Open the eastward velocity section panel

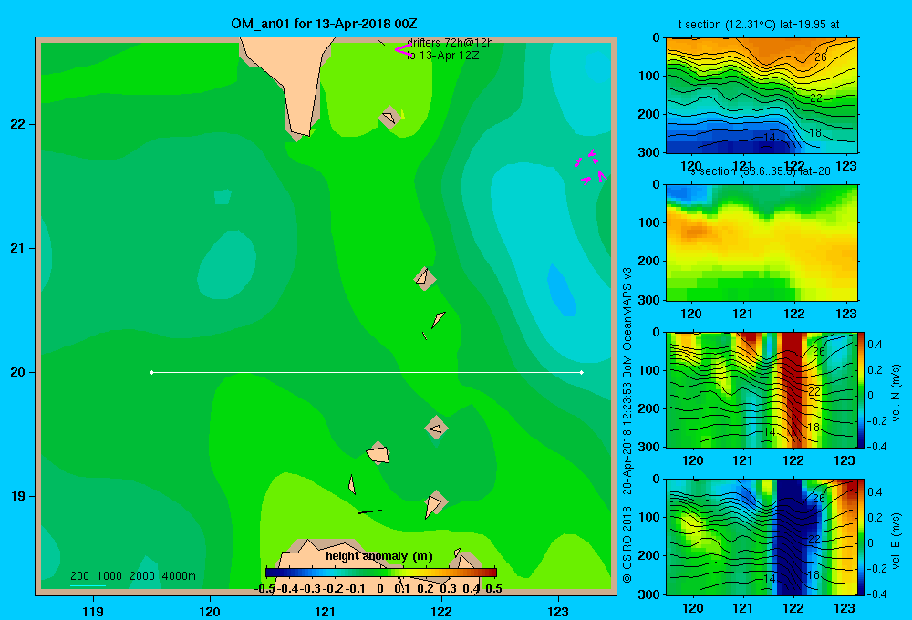coord(762,537)
